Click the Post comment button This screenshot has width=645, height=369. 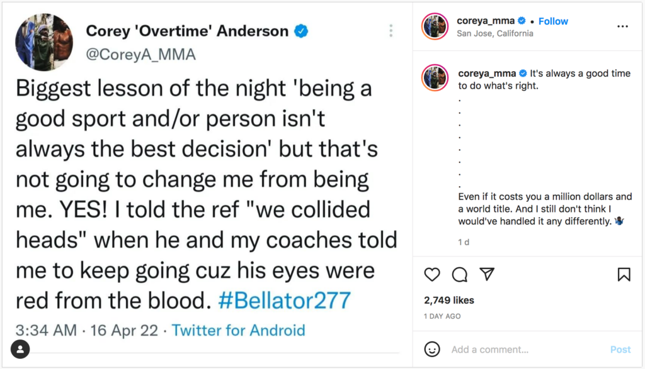pos(620,350)
